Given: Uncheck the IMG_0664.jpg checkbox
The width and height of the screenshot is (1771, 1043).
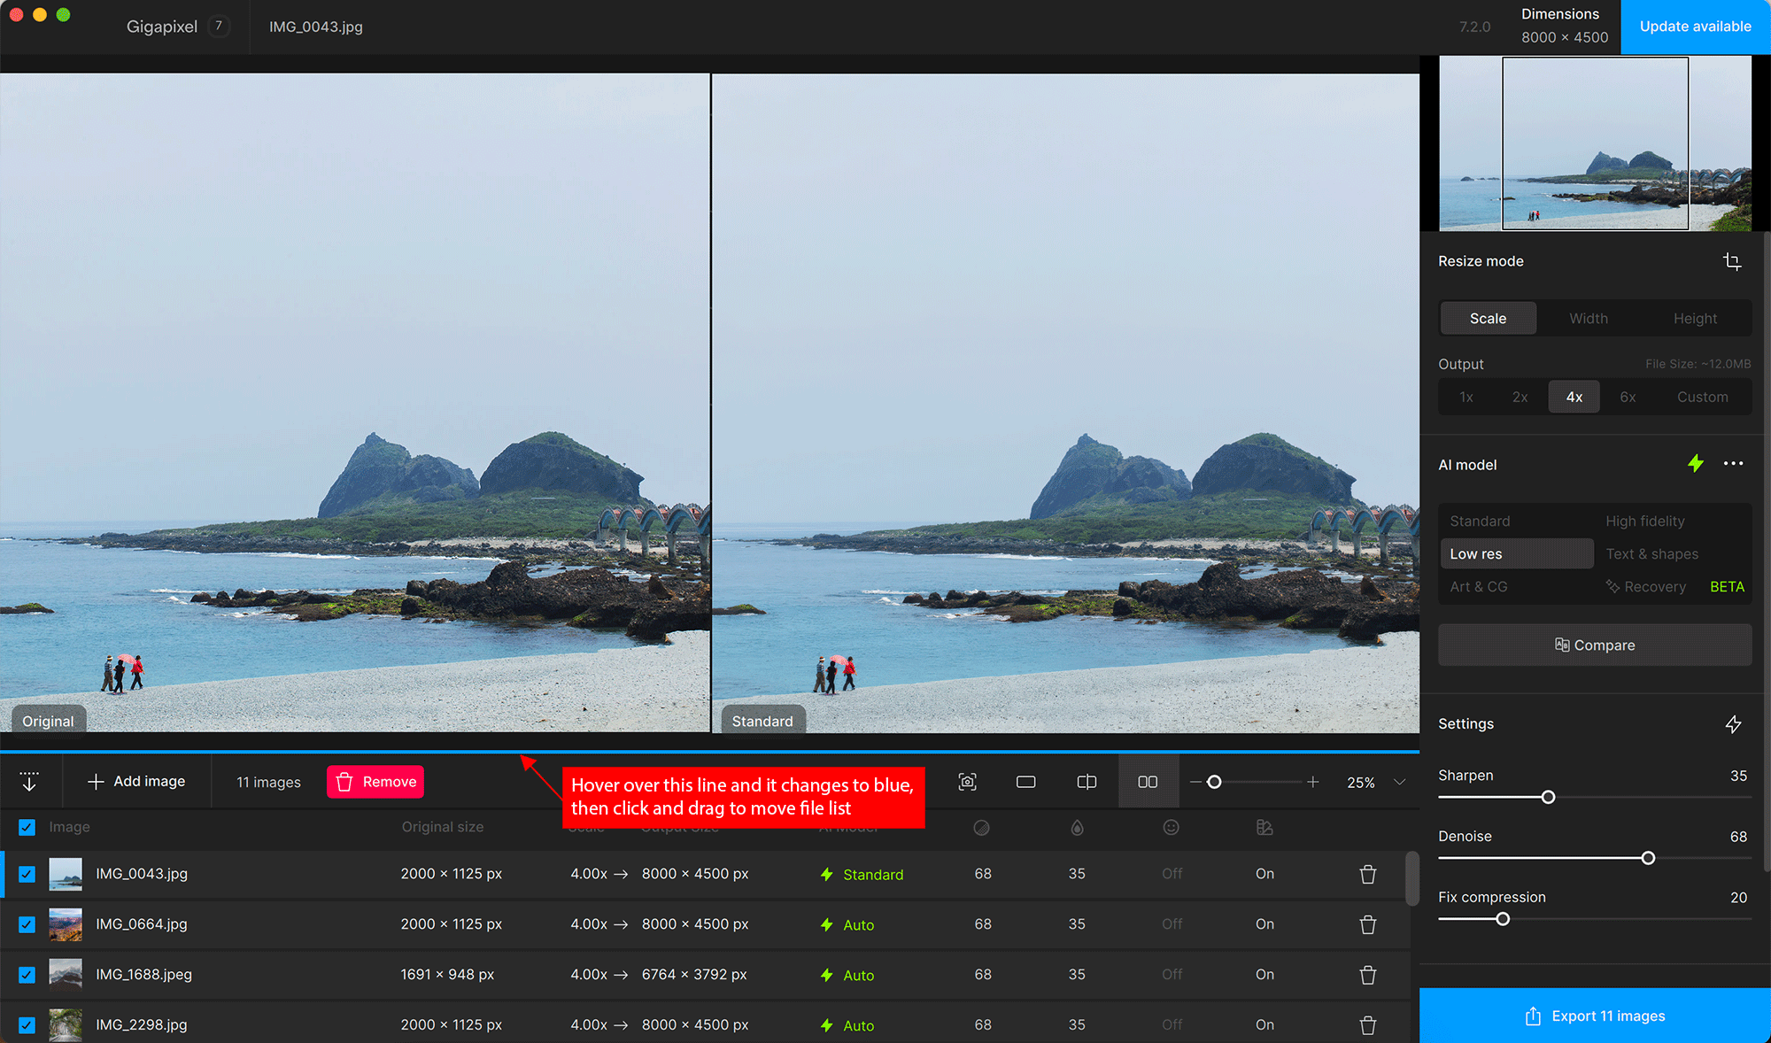Looking at the screenshot, I should (x=27, y=924).
